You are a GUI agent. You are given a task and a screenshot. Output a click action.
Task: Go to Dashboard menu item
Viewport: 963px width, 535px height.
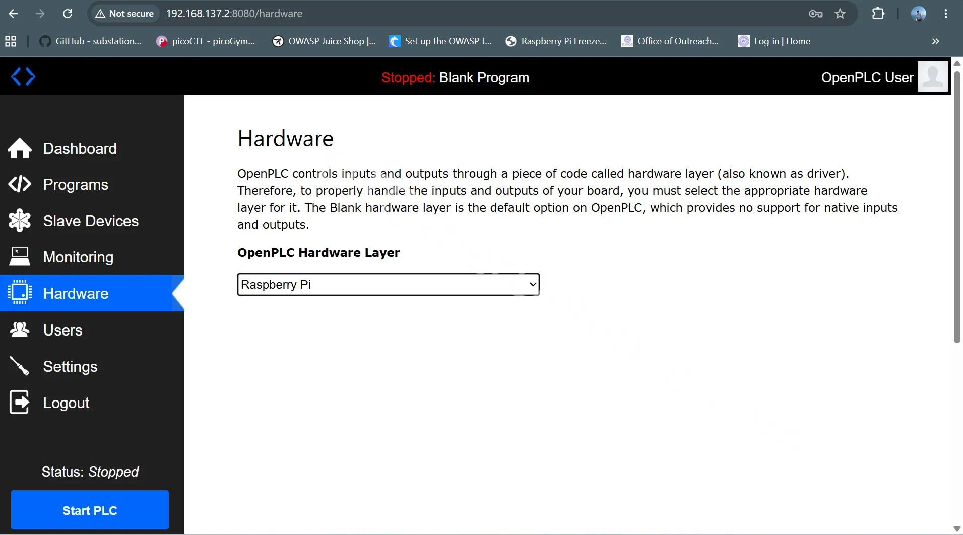pyautogui.click(x=92, y=148)
